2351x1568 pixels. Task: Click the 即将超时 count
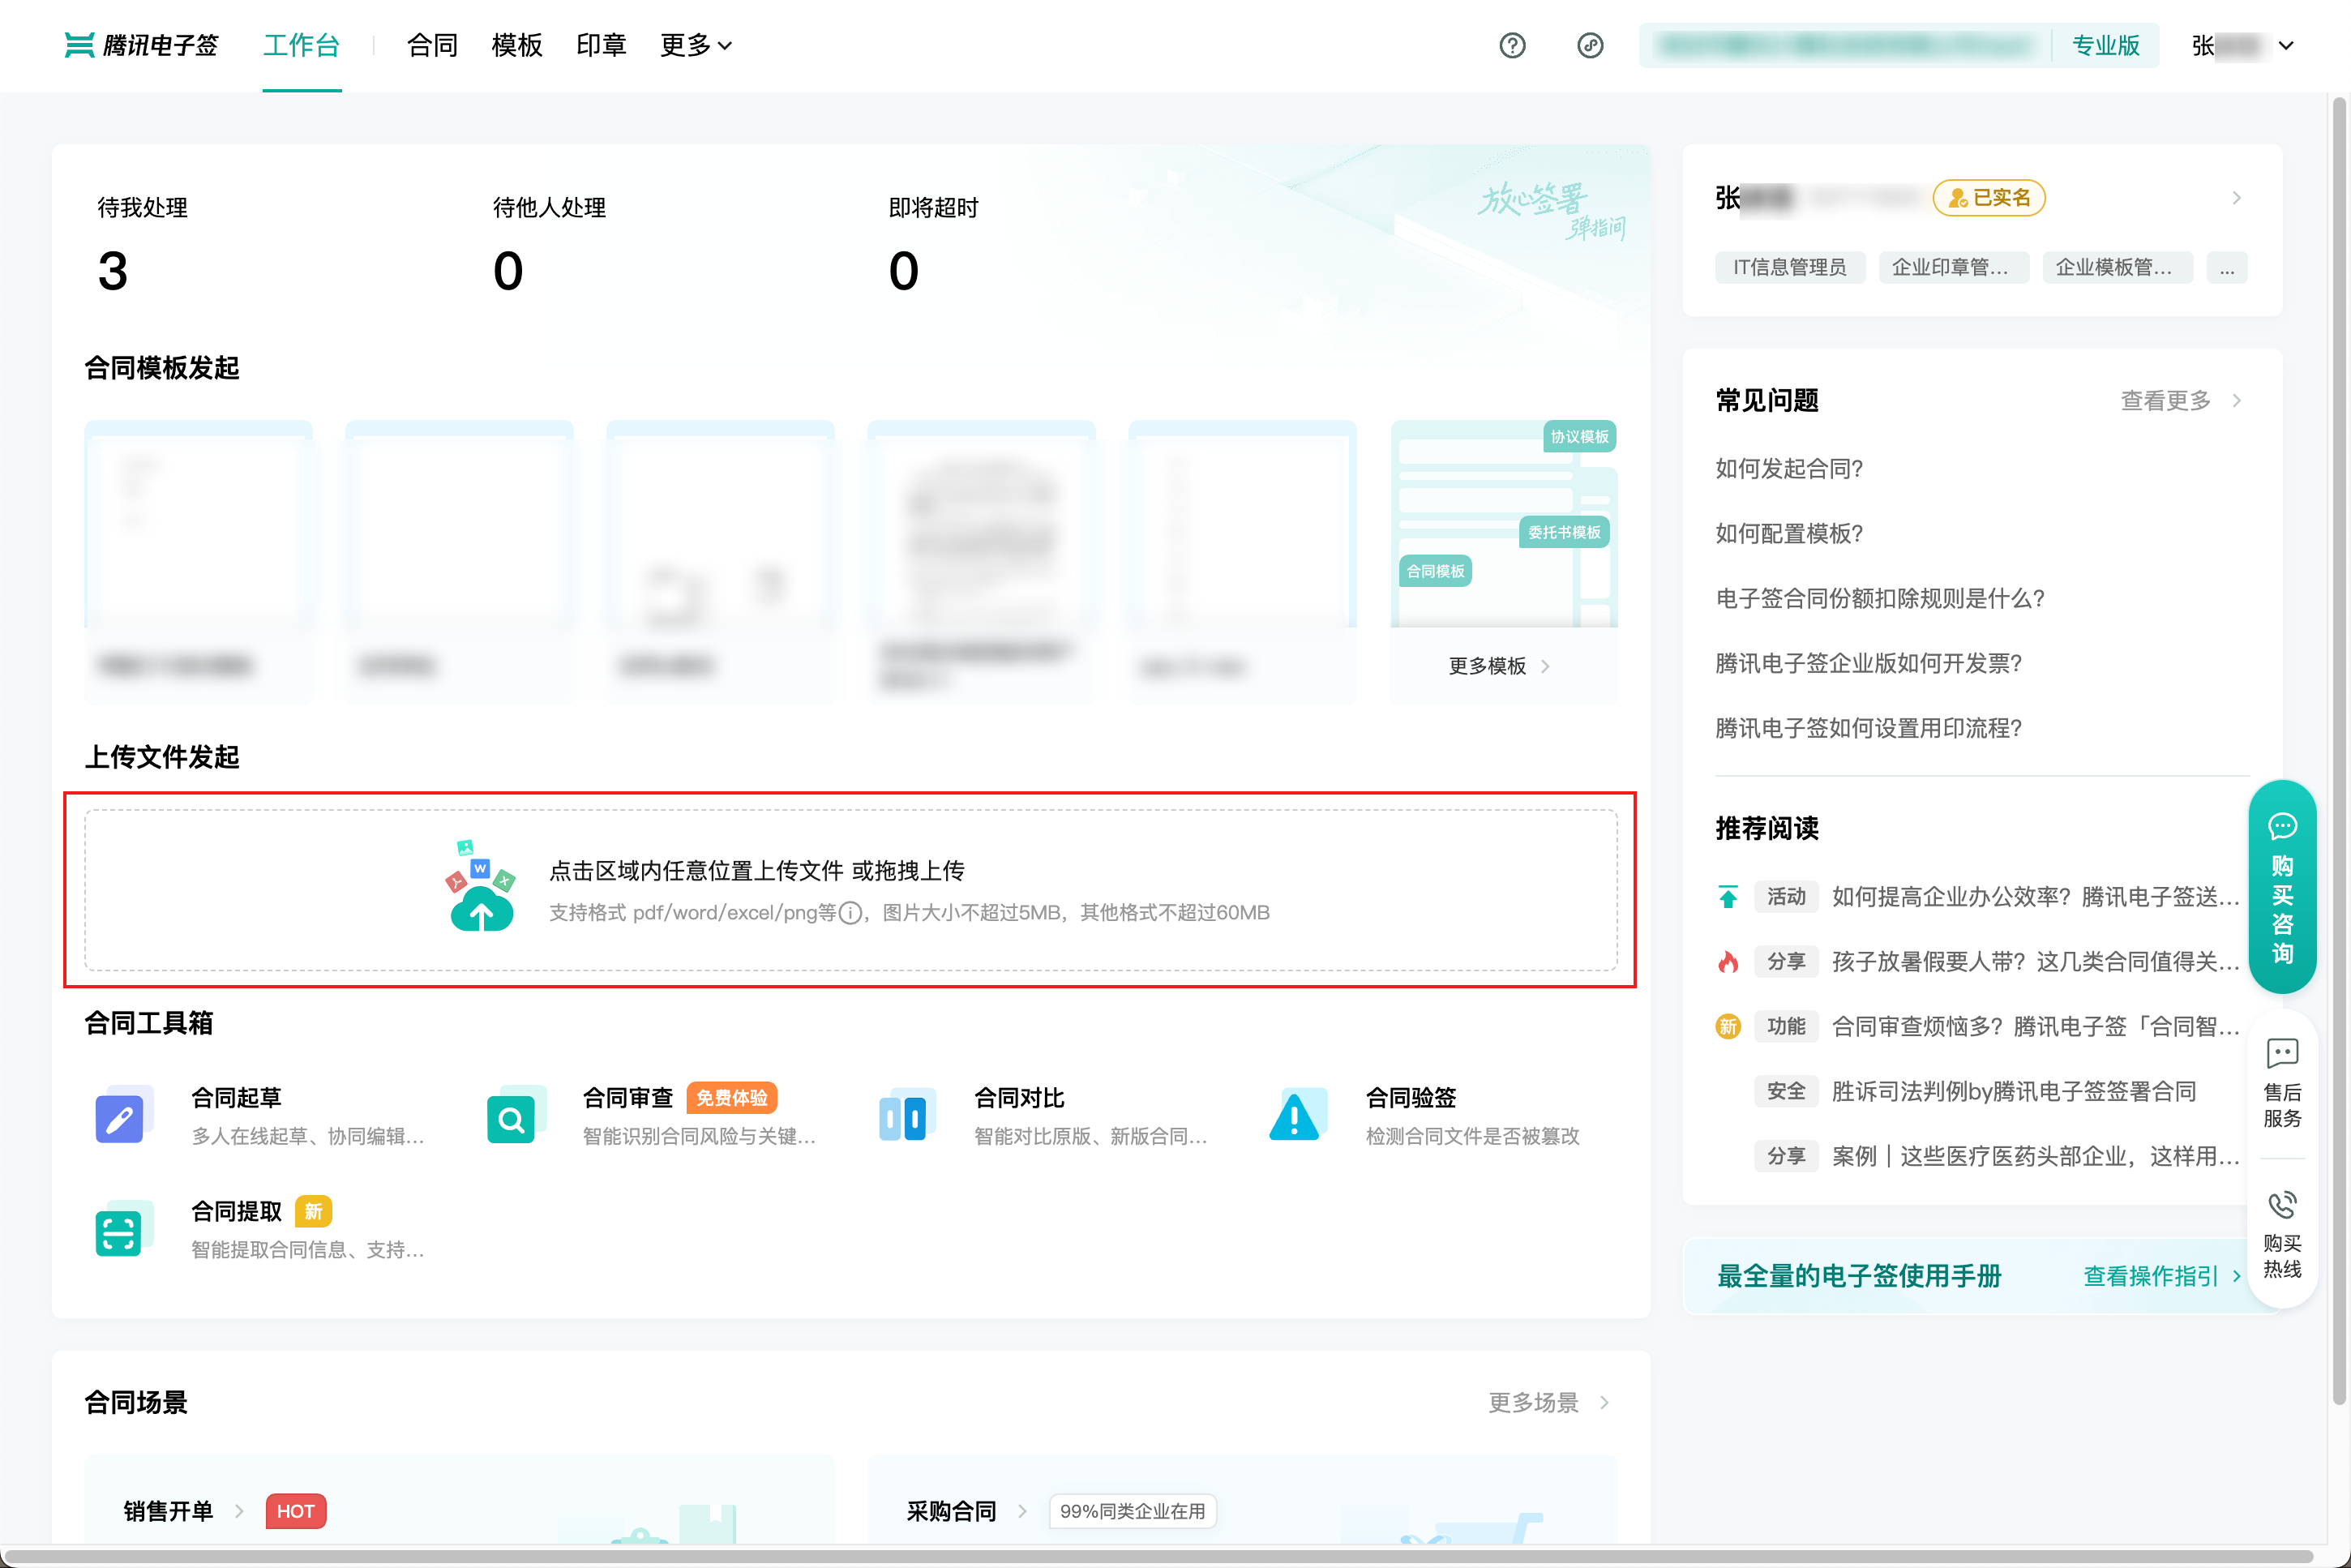click(904, 271)
